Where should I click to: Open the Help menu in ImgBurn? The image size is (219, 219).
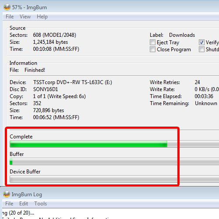click(42, 17)
